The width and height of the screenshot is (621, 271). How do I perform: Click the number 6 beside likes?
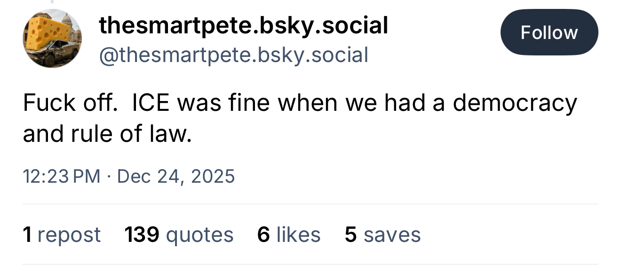coord(263,234)
